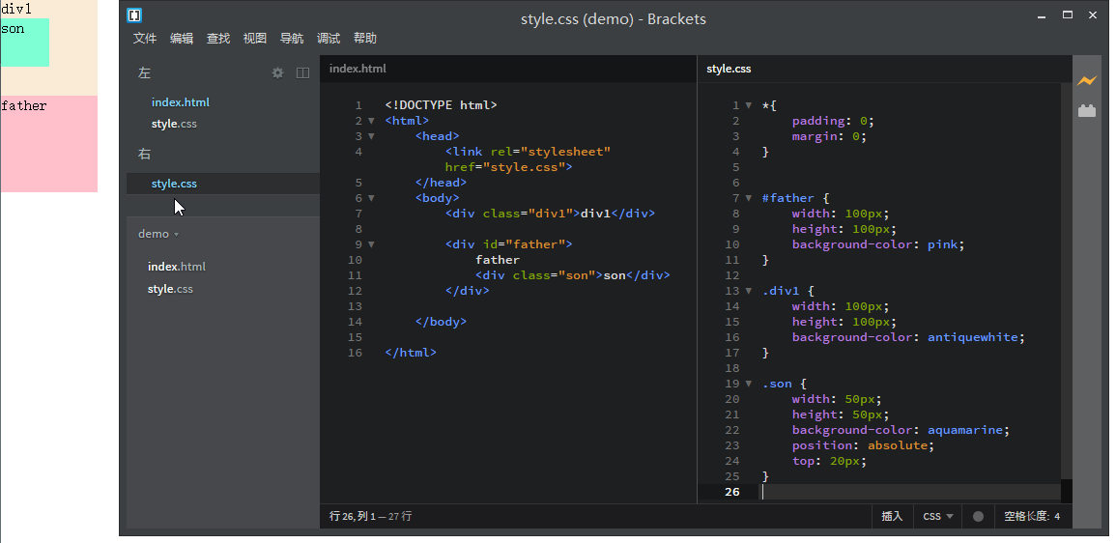Open the Extension Manager brick icon
1116x543 pixels.
tap(1087, 111)
